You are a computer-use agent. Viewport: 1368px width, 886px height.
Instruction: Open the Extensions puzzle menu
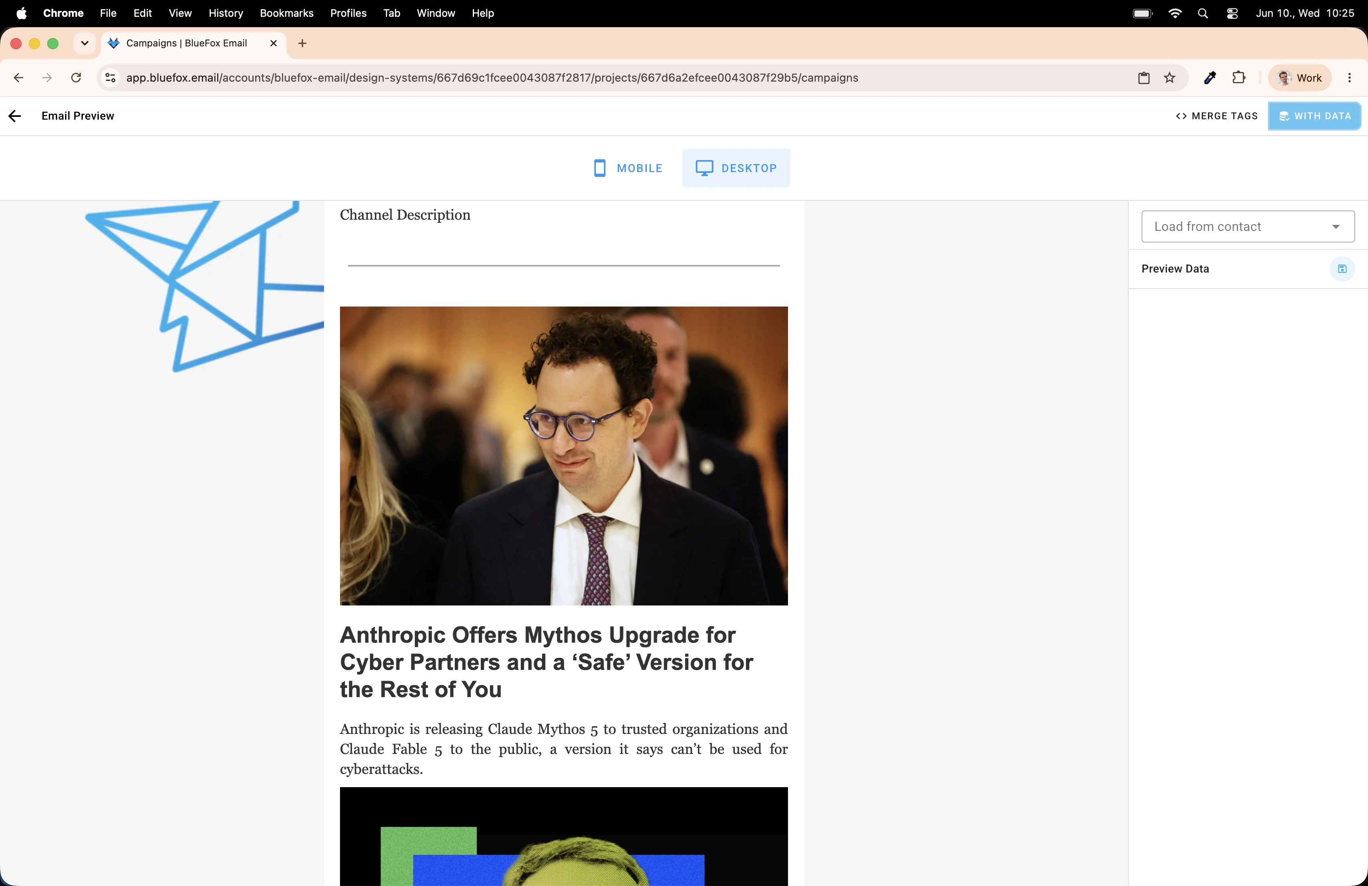click(1239, 78)
